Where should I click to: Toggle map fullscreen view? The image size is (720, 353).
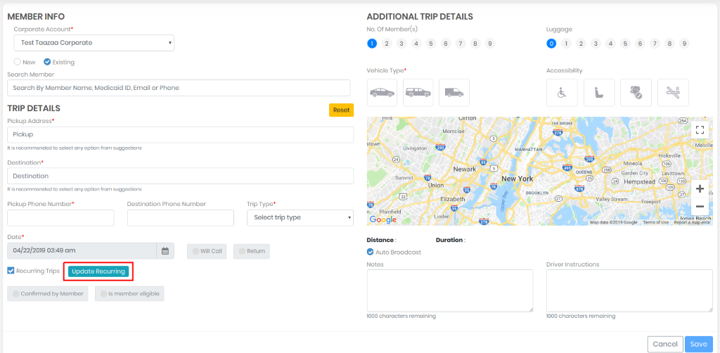point(700,129)
